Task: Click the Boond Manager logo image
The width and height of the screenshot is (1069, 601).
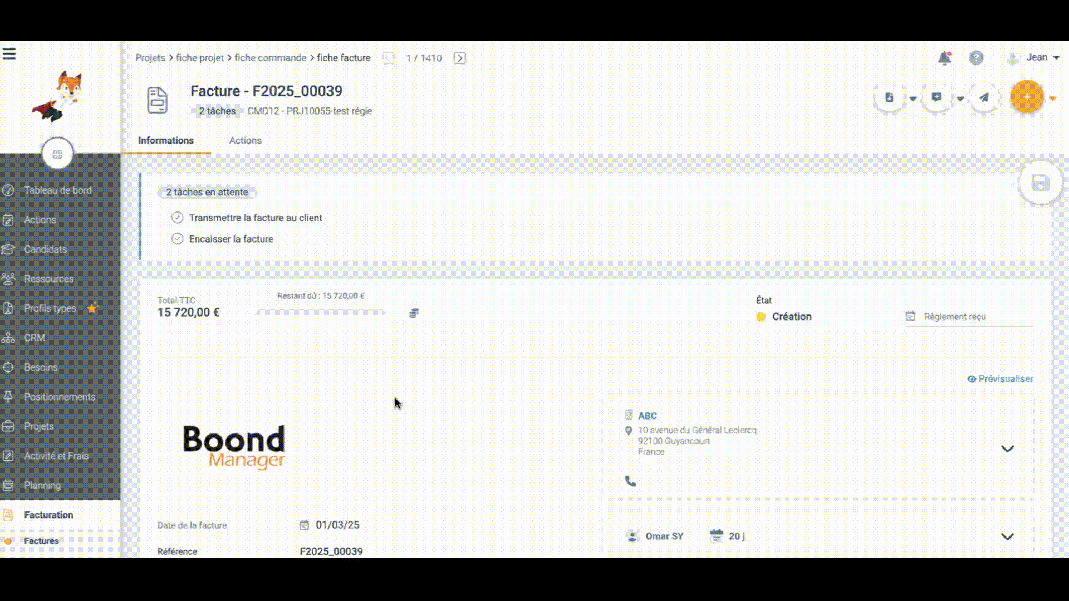Action: coord(234,447)
